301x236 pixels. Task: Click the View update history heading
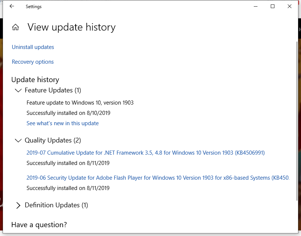tap(72, 27)
